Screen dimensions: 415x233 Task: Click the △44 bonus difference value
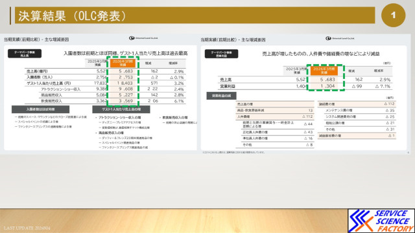[x=308, y=124]
